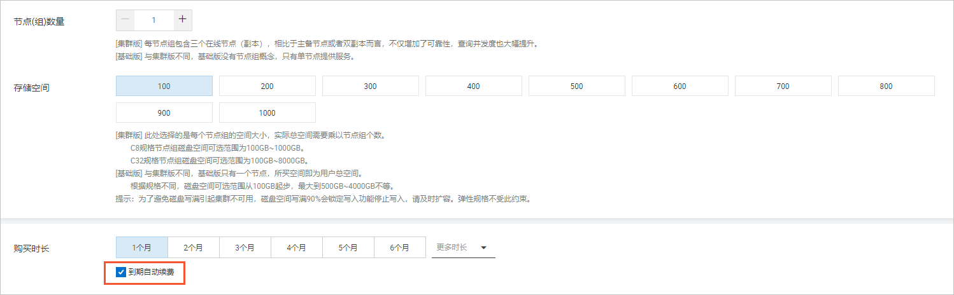Screen dimensions: 954x295
Task: Open the 更多时长 dropdown
Action: click(464, 247)
